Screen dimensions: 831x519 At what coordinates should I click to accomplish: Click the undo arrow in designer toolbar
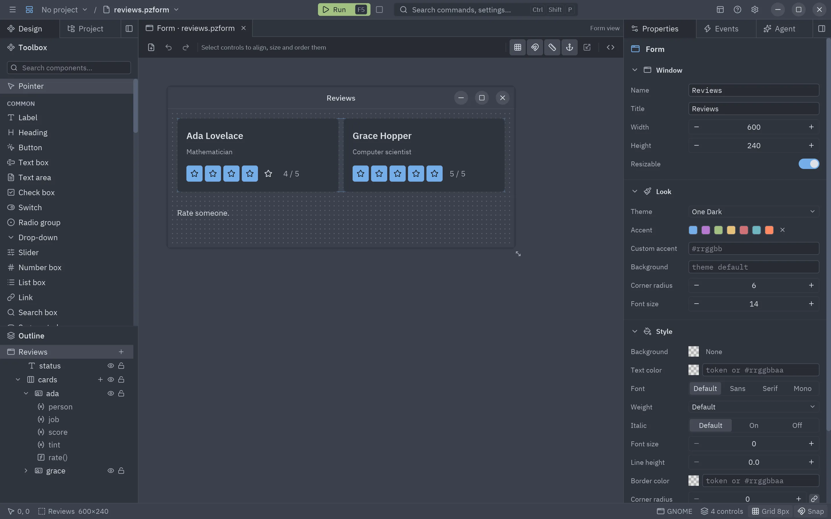168,47
